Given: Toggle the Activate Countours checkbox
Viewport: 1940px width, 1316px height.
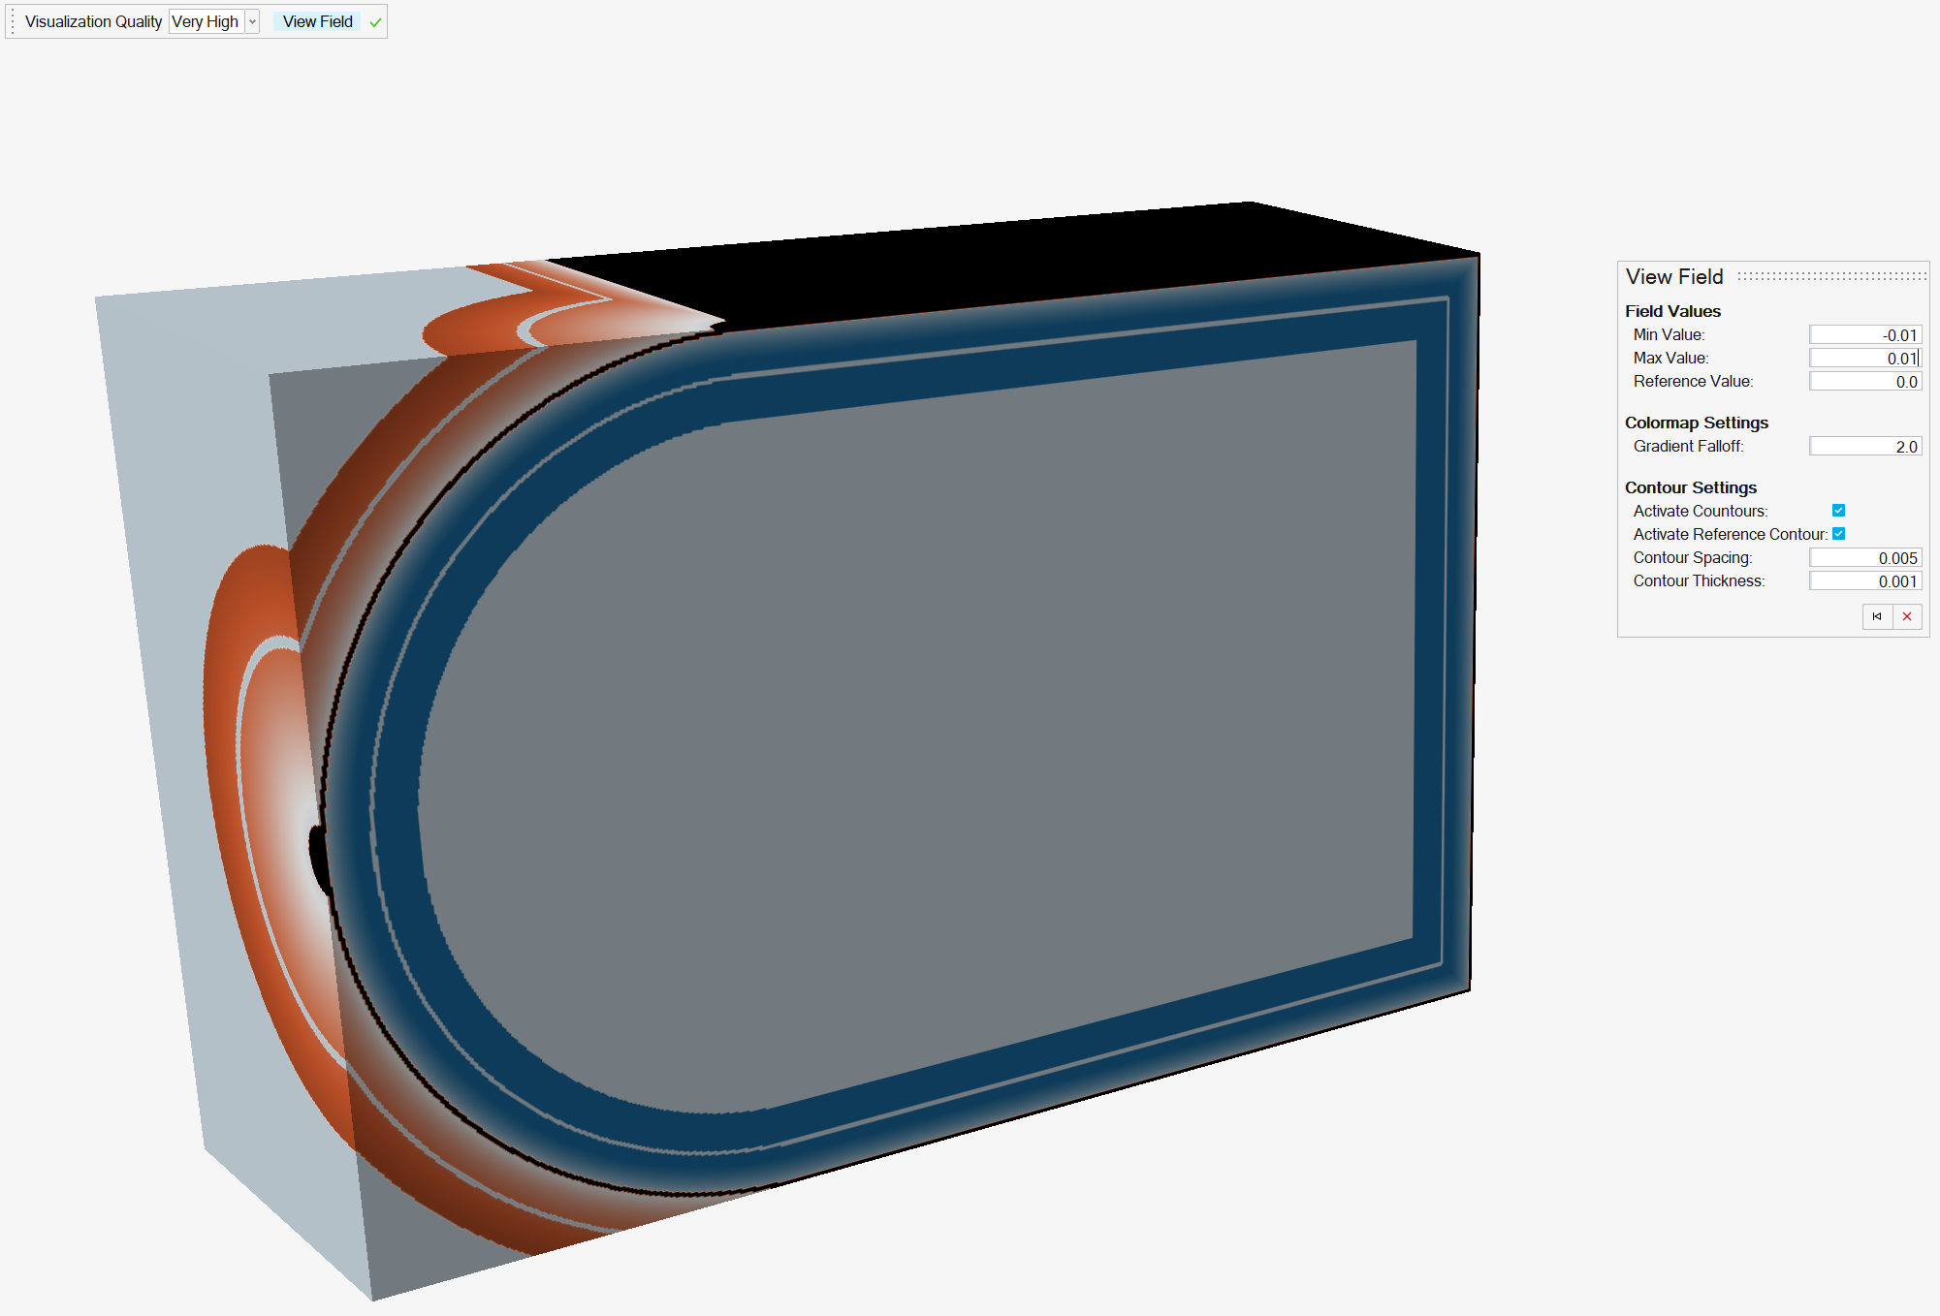Looking at the screenshot, I should (1838, 511).
